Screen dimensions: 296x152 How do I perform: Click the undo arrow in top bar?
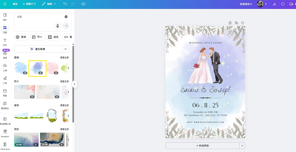click(65, 4)
